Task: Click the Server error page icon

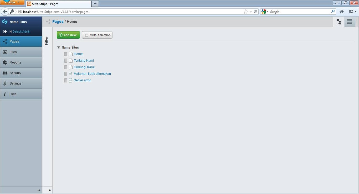Action: pyautogui.click(x=71, y=80)
